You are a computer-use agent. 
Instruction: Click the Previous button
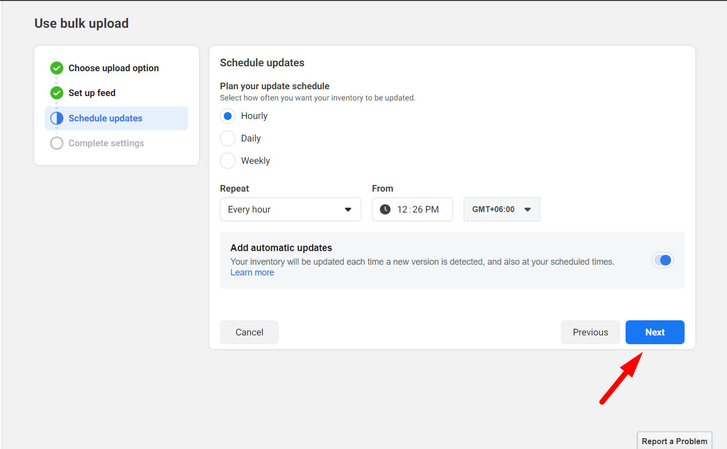coord(590,332)
